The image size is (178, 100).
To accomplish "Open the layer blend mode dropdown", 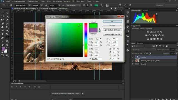I will [x=144, y=50].
